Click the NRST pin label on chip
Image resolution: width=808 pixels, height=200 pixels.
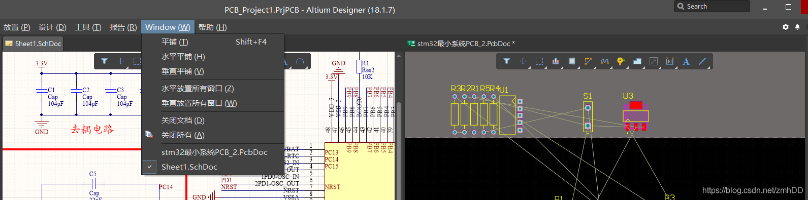point(332,187)
